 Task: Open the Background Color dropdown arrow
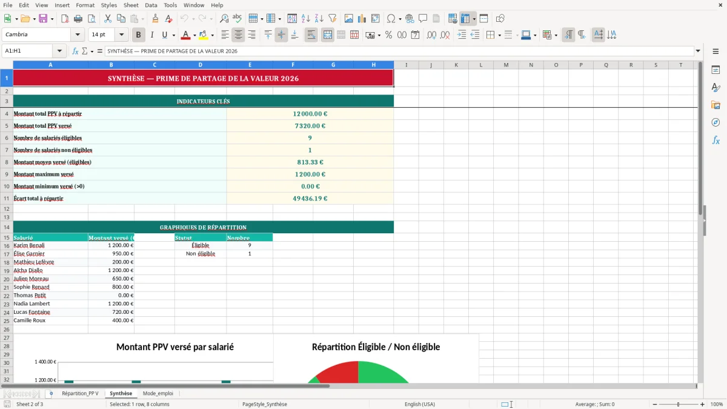(212, 35)
